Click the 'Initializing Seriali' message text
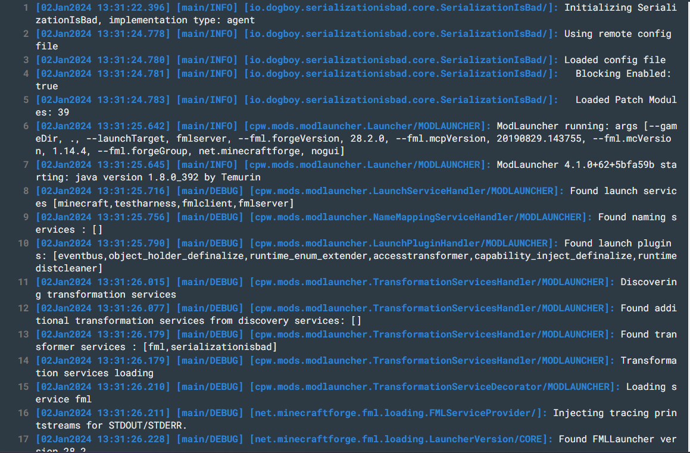 621,8
